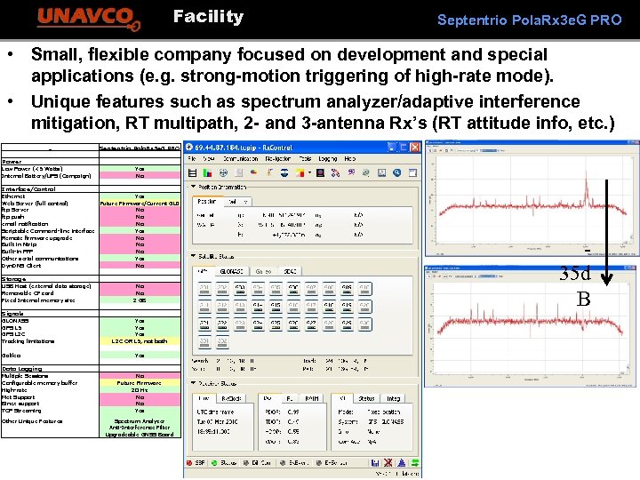Viewport: 640px width, 480px height.
Task: Click the lower spectrum analyzer plot window
Action: (531, 325)
